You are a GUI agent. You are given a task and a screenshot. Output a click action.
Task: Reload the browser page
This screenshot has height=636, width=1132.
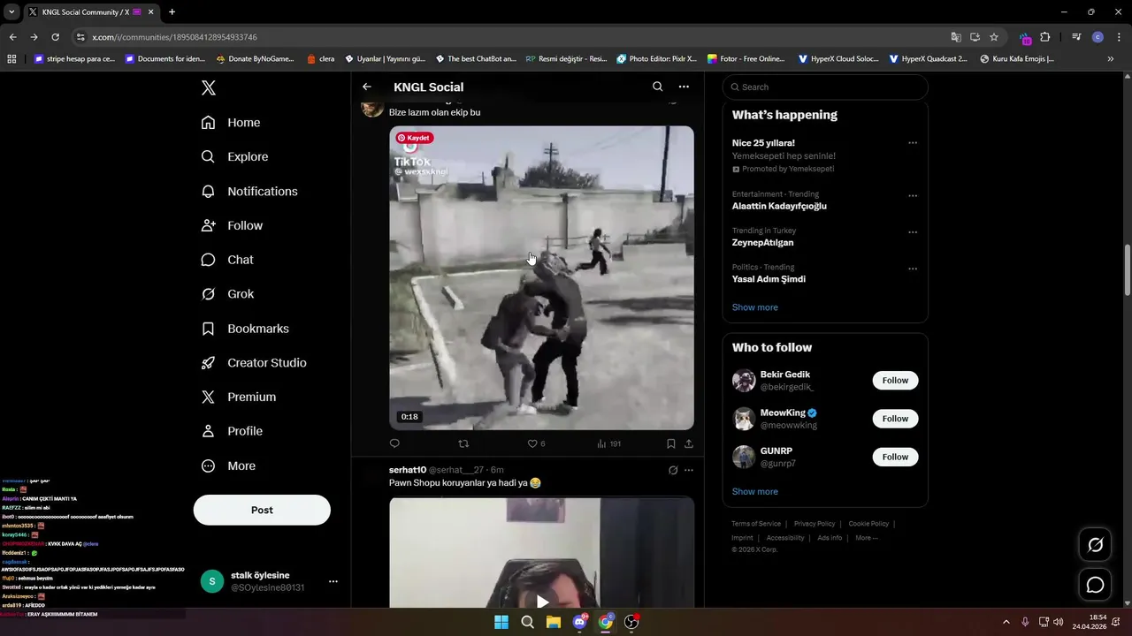point(55,37)
